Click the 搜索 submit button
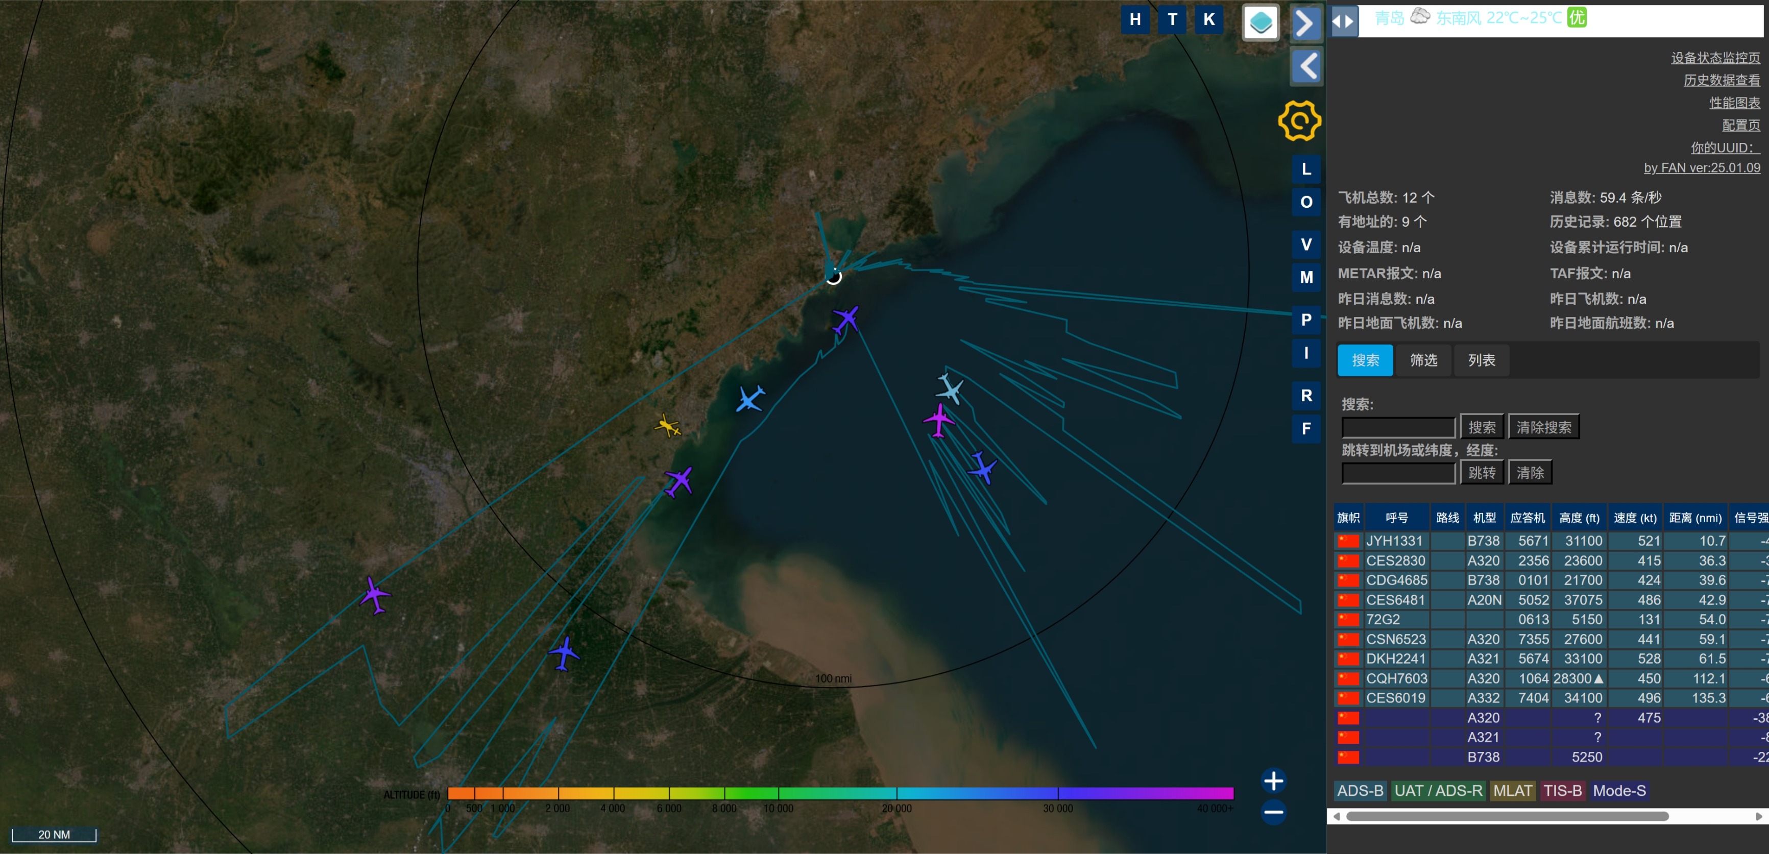The width and height of the screenshot is (1769, 854). (x=1481, y=428)
